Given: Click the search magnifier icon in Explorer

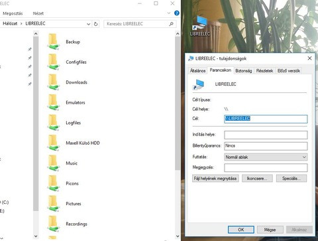Looking at the screenshot, I should click(x=171, y=24).
